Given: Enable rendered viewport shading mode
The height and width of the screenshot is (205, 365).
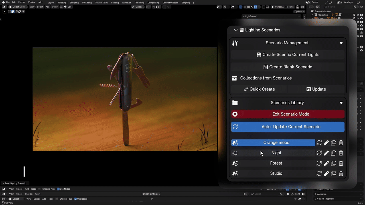Looking at the screenshot, I should point(255,7).
